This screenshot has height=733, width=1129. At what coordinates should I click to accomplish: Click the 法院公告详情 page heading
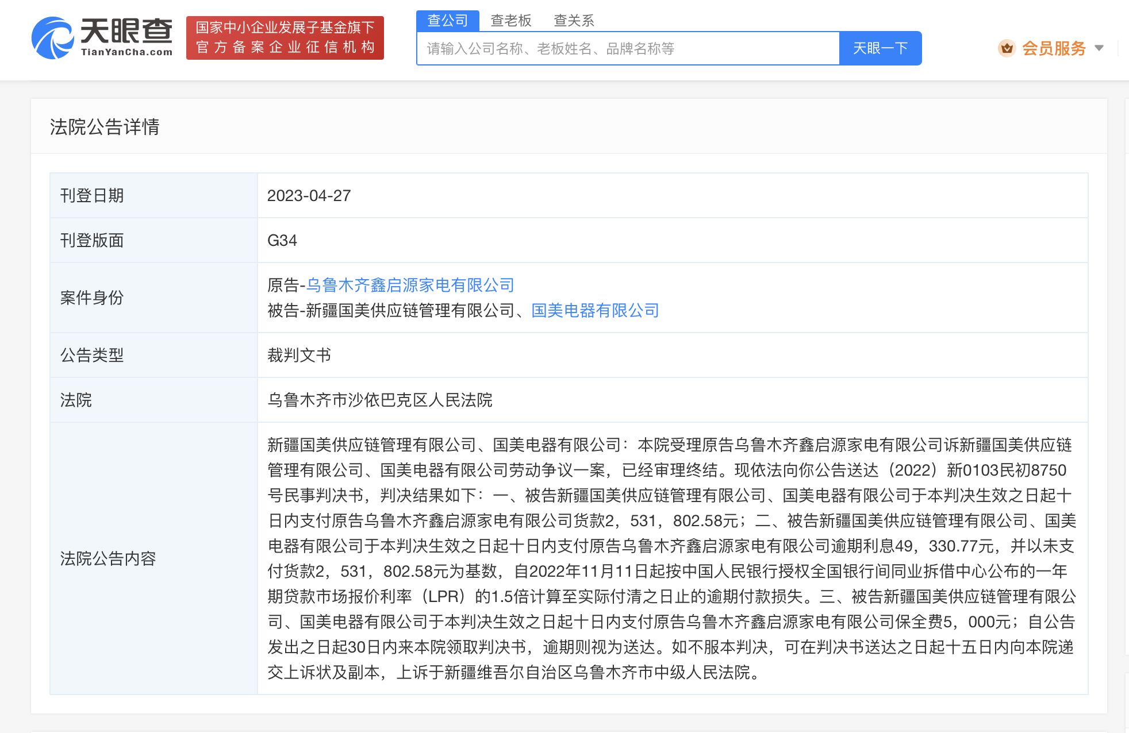pos(105,127)
